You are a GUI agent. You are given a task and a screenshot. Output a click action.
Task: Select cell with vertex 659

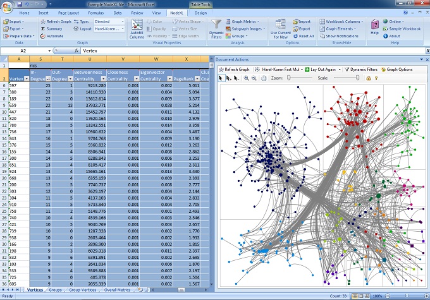[x=19, y=105]
